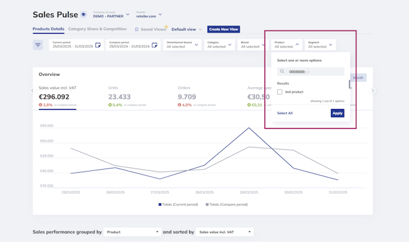Click the Select All link
409x242 pixels.
pyautogui.click(x=284, y=113)
